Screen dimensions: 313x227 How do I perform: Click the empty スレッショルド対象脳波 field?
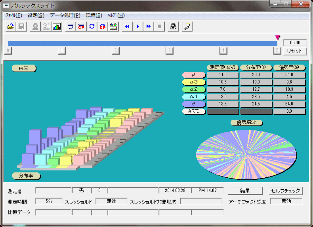point(201,201)
